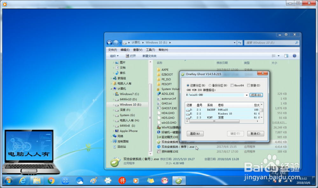Click 新建文件夹 in the toolbar
Screen dimensions: 318x188
(149, 56)
